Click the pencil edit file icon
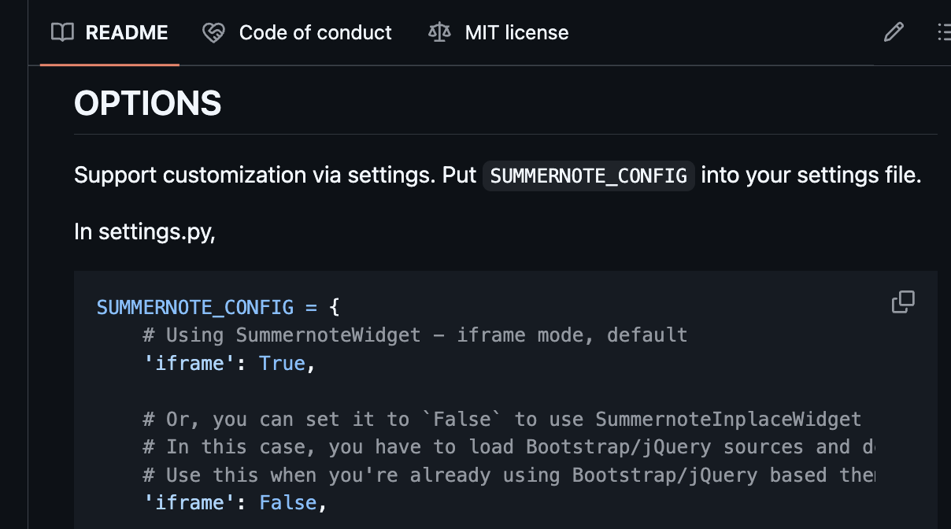Viewport: 951px width, 529px height. pyautogui.click(x=894, y=32)
